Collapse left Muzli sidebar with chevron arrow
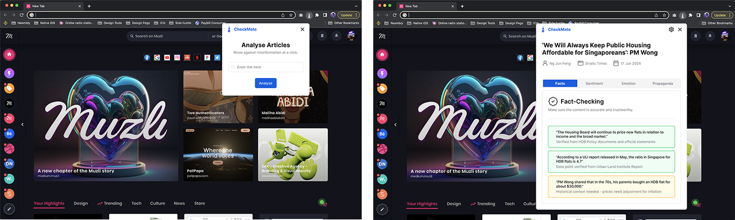Viewport: 735px width, 220px height. pyautogui.click(x=22, y=124)
